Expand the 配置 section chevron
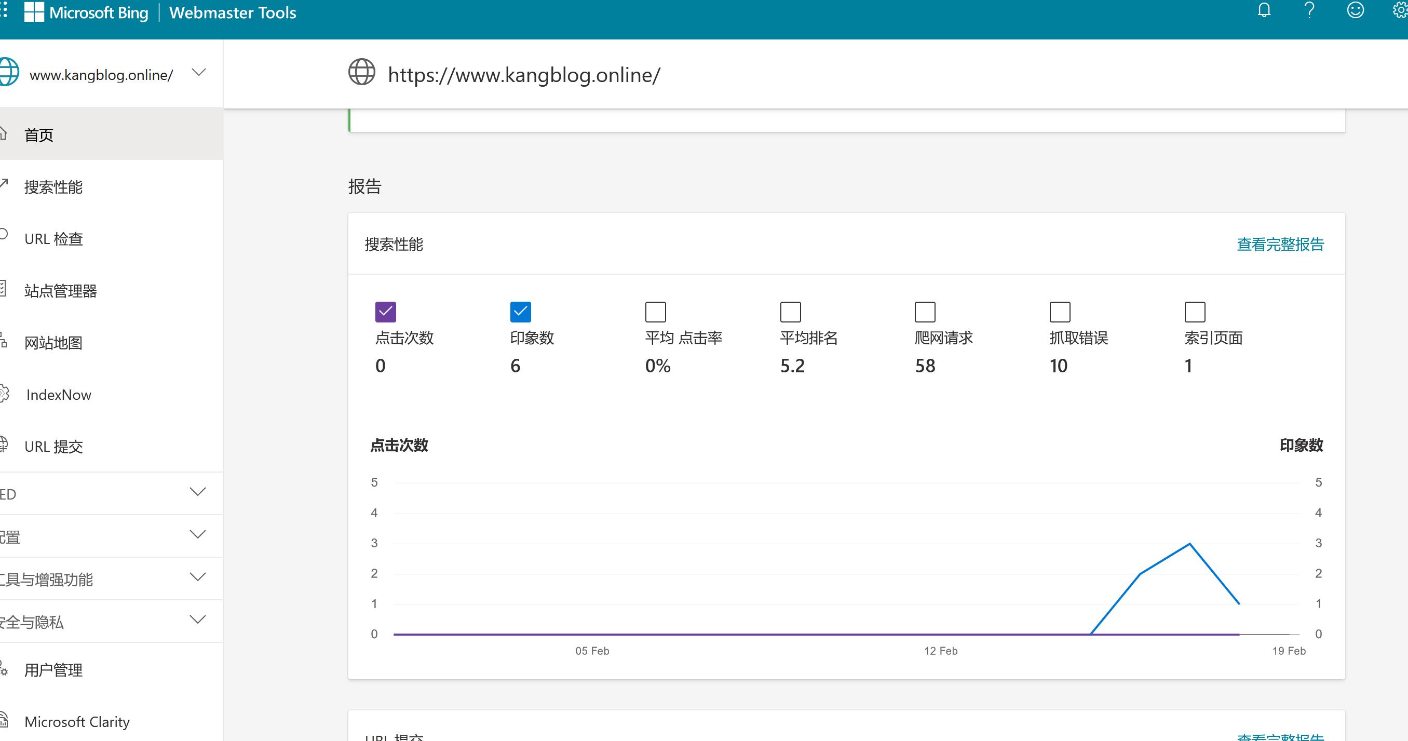 point(198,534)
